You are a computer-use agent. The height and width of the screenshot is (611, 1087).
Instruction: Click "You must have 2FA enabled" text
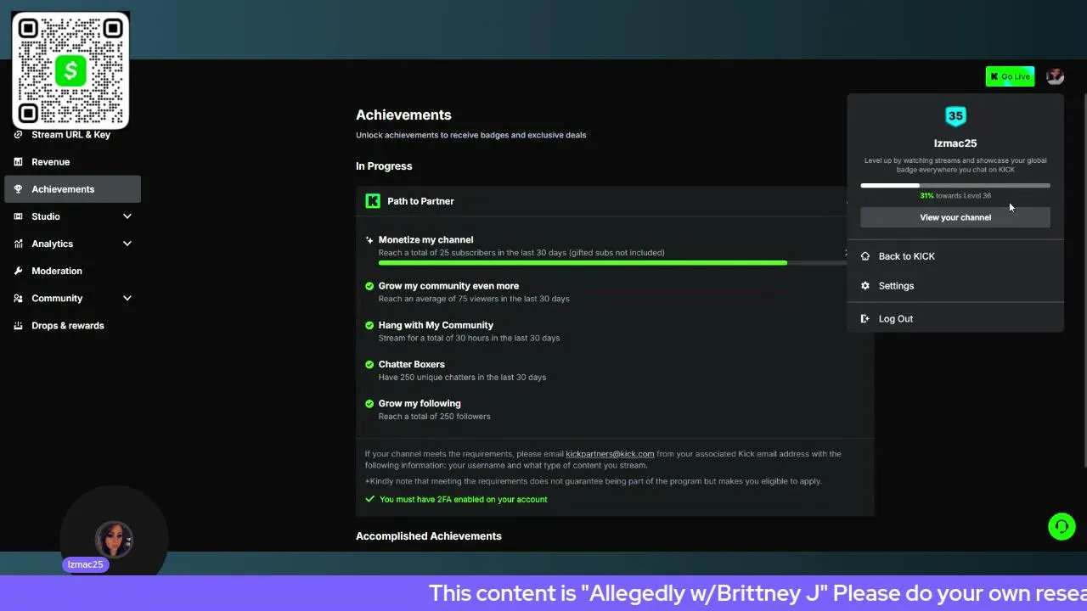pos(464,499)
